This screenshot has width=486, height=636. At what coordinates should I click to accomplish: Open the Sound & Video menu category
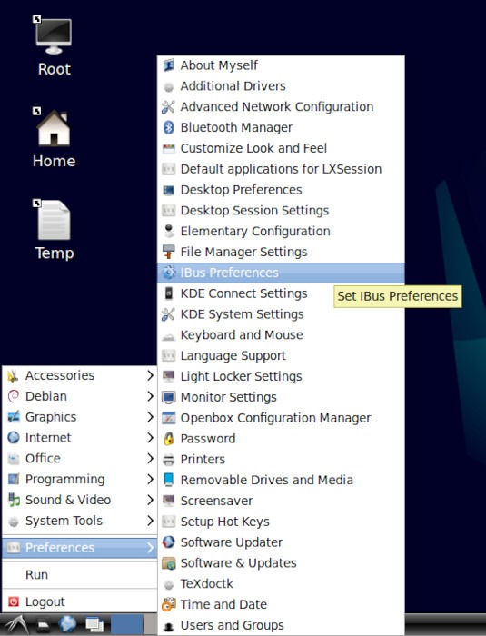tap(80, 500)
